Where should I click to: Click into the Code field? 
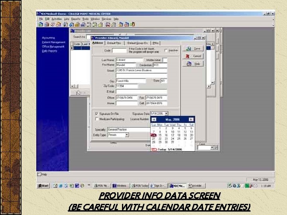click(x=119, y=51)
